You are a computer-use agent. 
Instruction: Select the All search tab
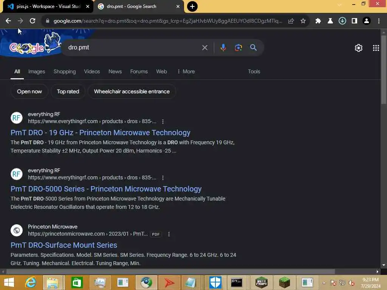(17, 71)
